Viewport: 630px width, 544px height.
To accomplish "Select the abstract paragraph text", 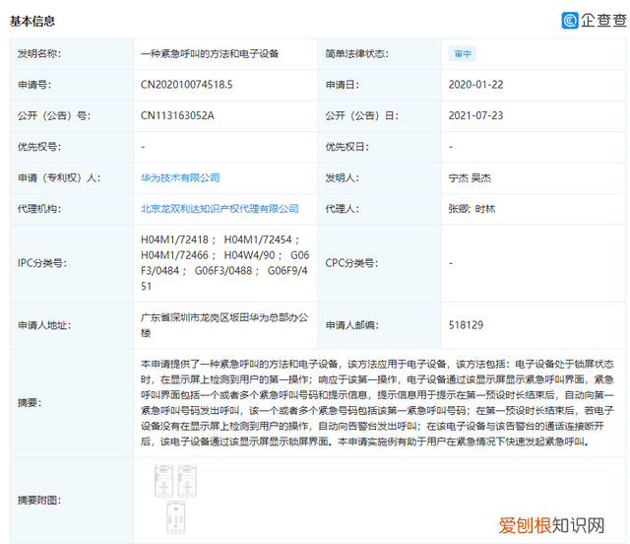I will 377,403.
